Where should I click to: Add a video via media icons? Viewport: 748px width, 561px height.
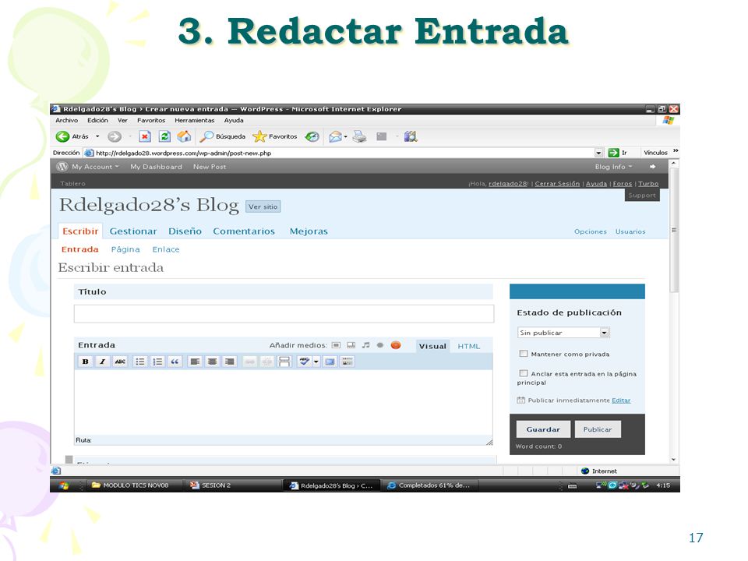coord(351,345)
